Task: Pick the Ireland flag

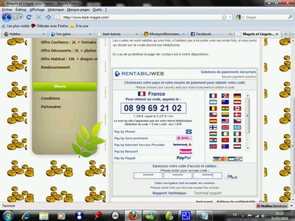Action: [225, 134]
